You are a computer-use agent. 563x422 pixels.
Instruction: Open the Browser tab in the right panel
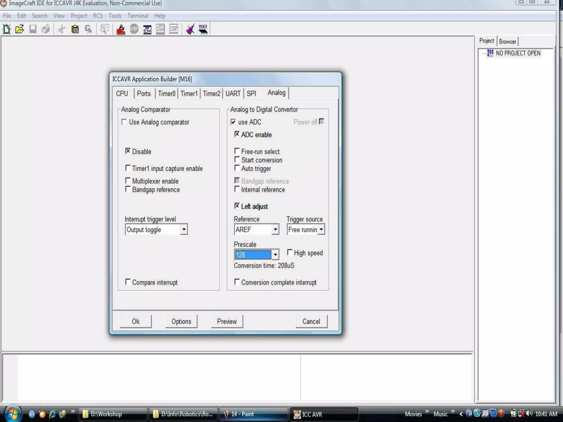tap(507, 41)
